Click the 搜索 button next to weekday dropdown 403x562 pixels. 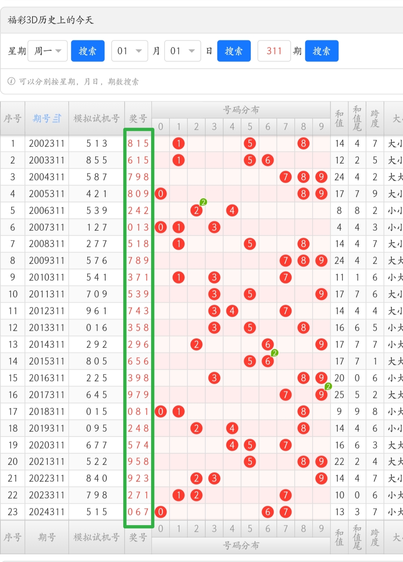point(88,51)
